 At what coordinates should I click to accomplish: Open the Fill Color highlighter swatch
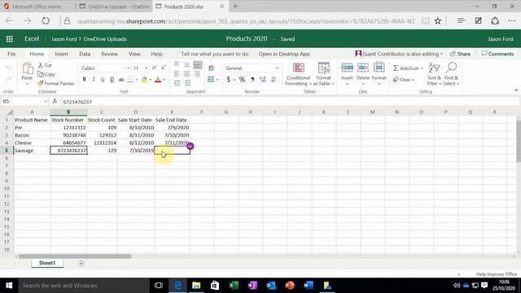pyautogui.click(x=144, y=80)
